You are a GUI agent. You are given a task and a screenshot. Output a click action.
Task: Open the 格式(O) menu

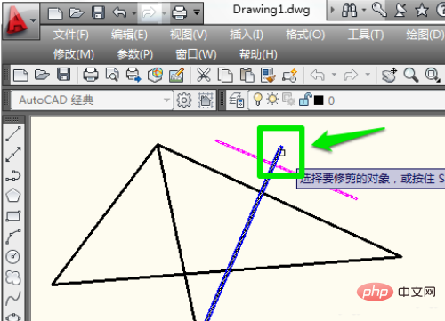tap(305, 35)
